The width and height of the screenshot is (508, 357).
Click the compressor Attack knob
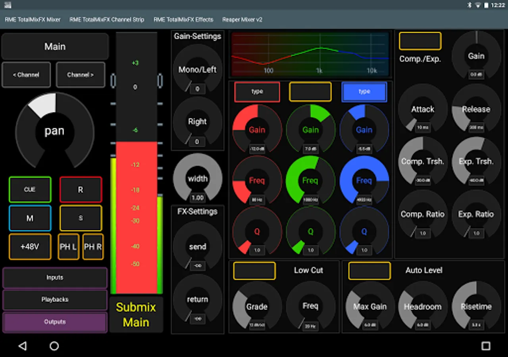pos(423,109)
